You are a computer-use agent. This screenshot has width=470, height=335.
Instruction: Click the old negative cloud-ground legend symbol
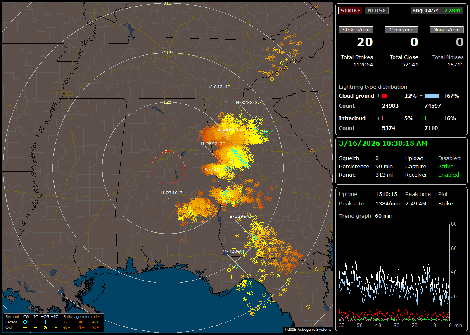[x=25, y=327]
